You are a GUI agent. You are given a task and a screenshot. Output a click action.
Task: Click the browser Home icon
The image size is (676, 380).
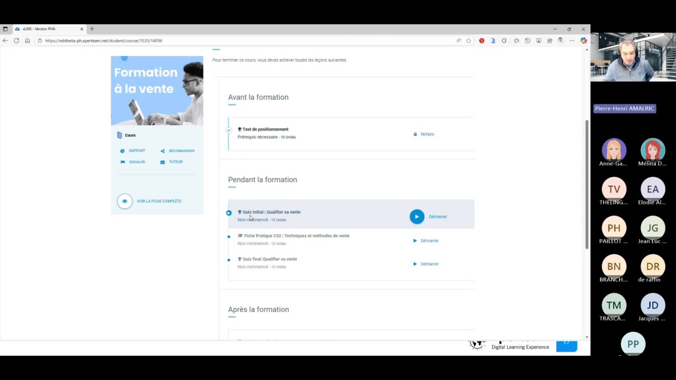tap(27, 41)
